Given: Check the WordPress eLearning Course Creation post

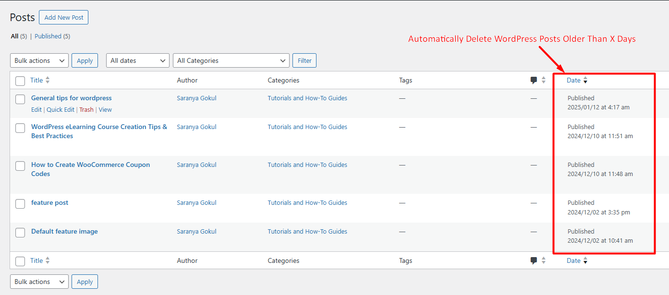Looking at the screenshot, I should pos(20,128).
